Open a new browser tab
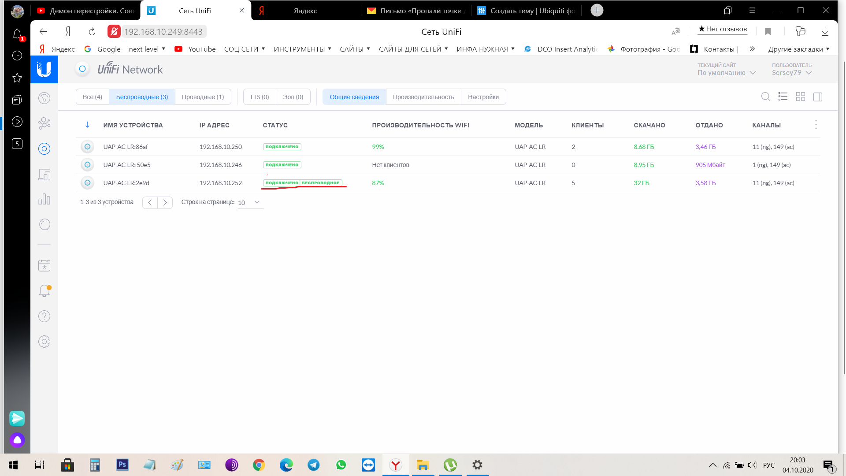Viewport: 846px width, 476px height. click(597, 10)
